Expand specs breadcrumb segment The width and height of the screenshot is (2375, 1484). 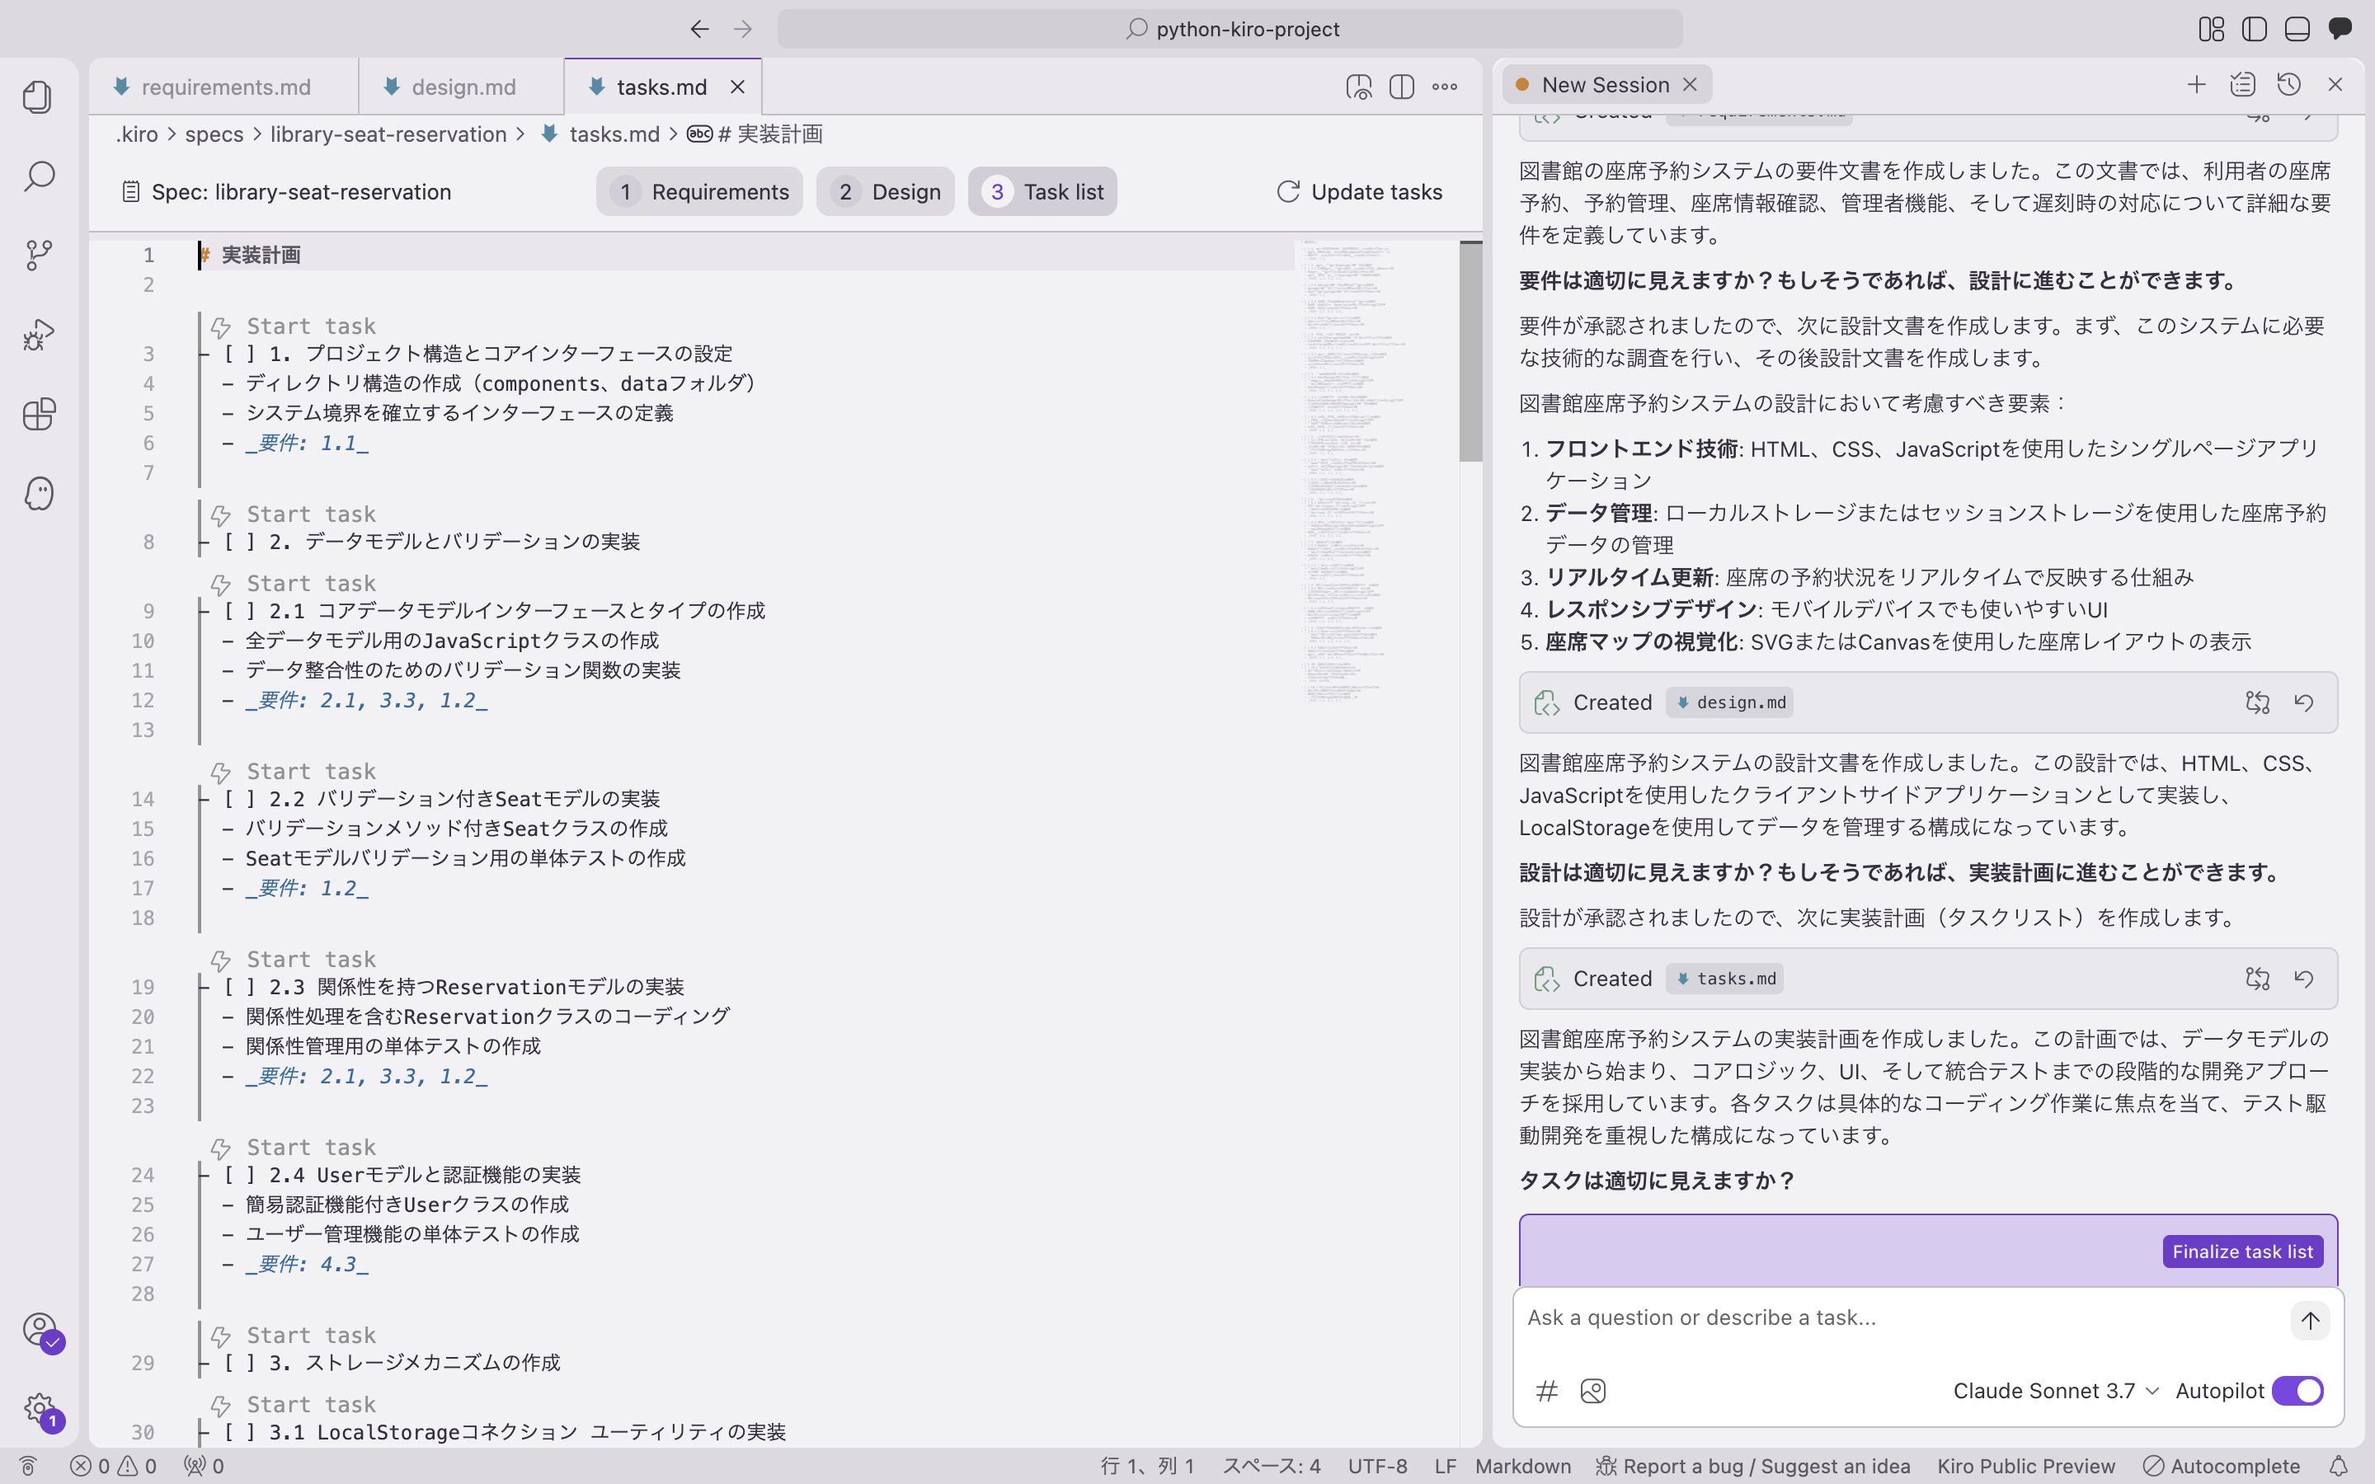pyautogui.click(x=214, y=134)
